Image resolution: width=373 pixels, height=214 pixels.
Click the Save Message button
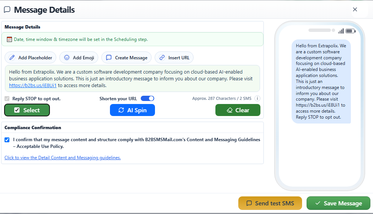point(338,203)
